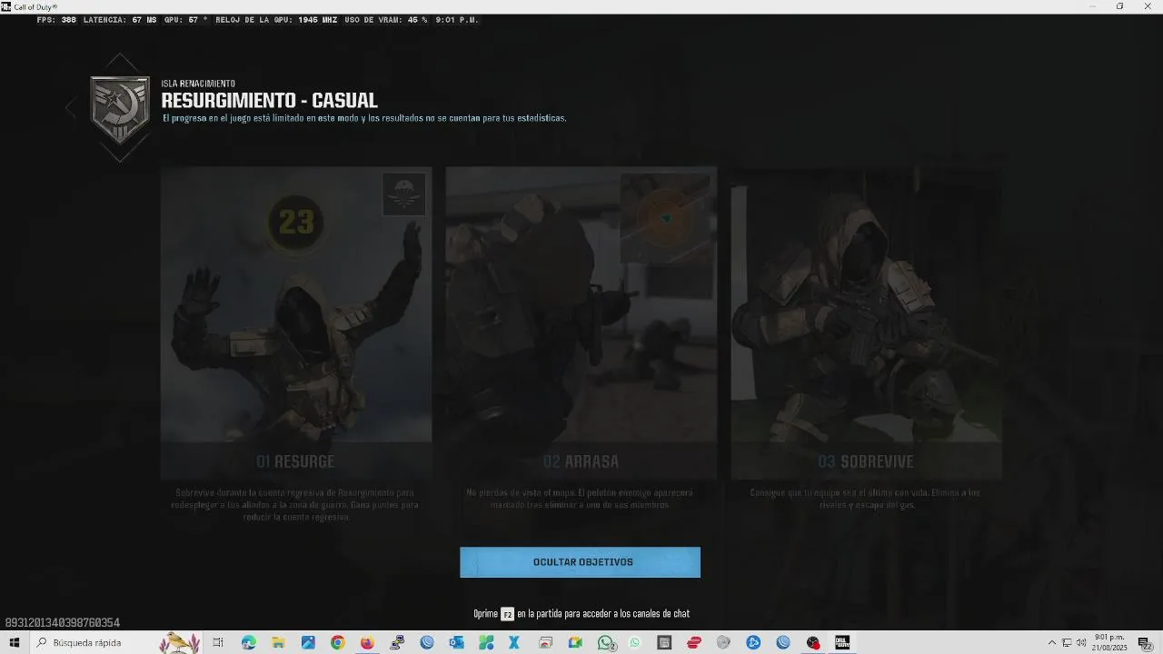Click the session ID number at bottom left
Screen dimensions: 1163x654
click(x=63, y=623)
